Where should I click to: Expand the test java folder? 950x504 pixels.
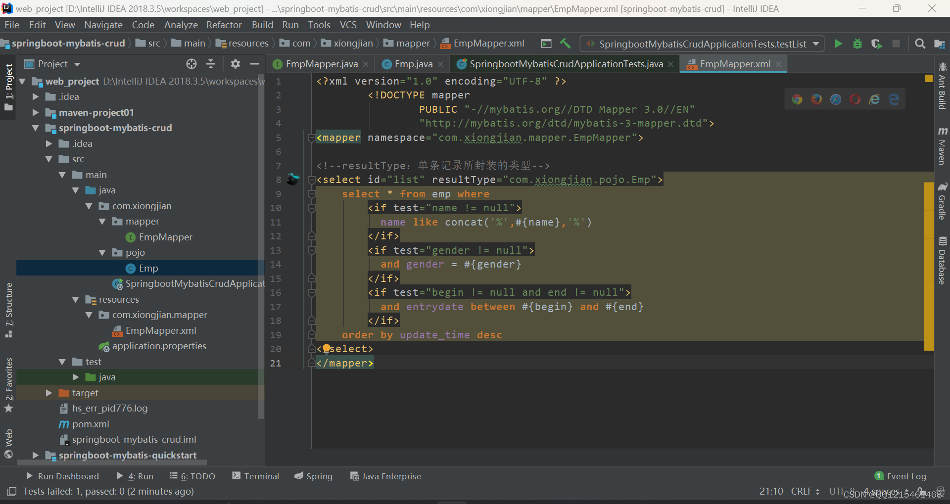[x=75, y=377]
